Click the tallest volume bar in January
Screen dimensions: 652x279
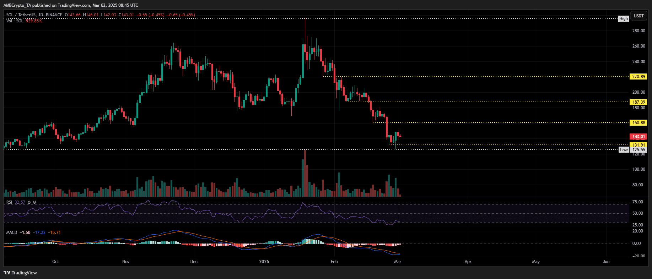click(x=305, y=173)
